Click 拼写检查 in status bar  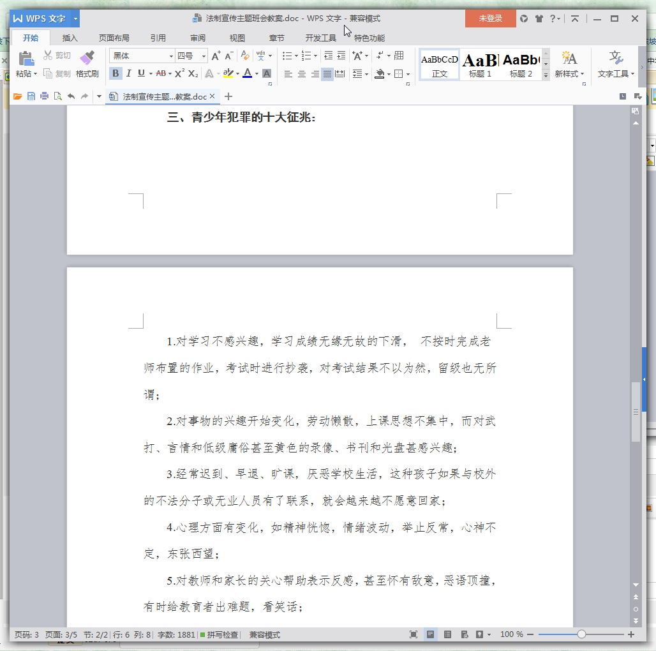(x=219, y=634)
